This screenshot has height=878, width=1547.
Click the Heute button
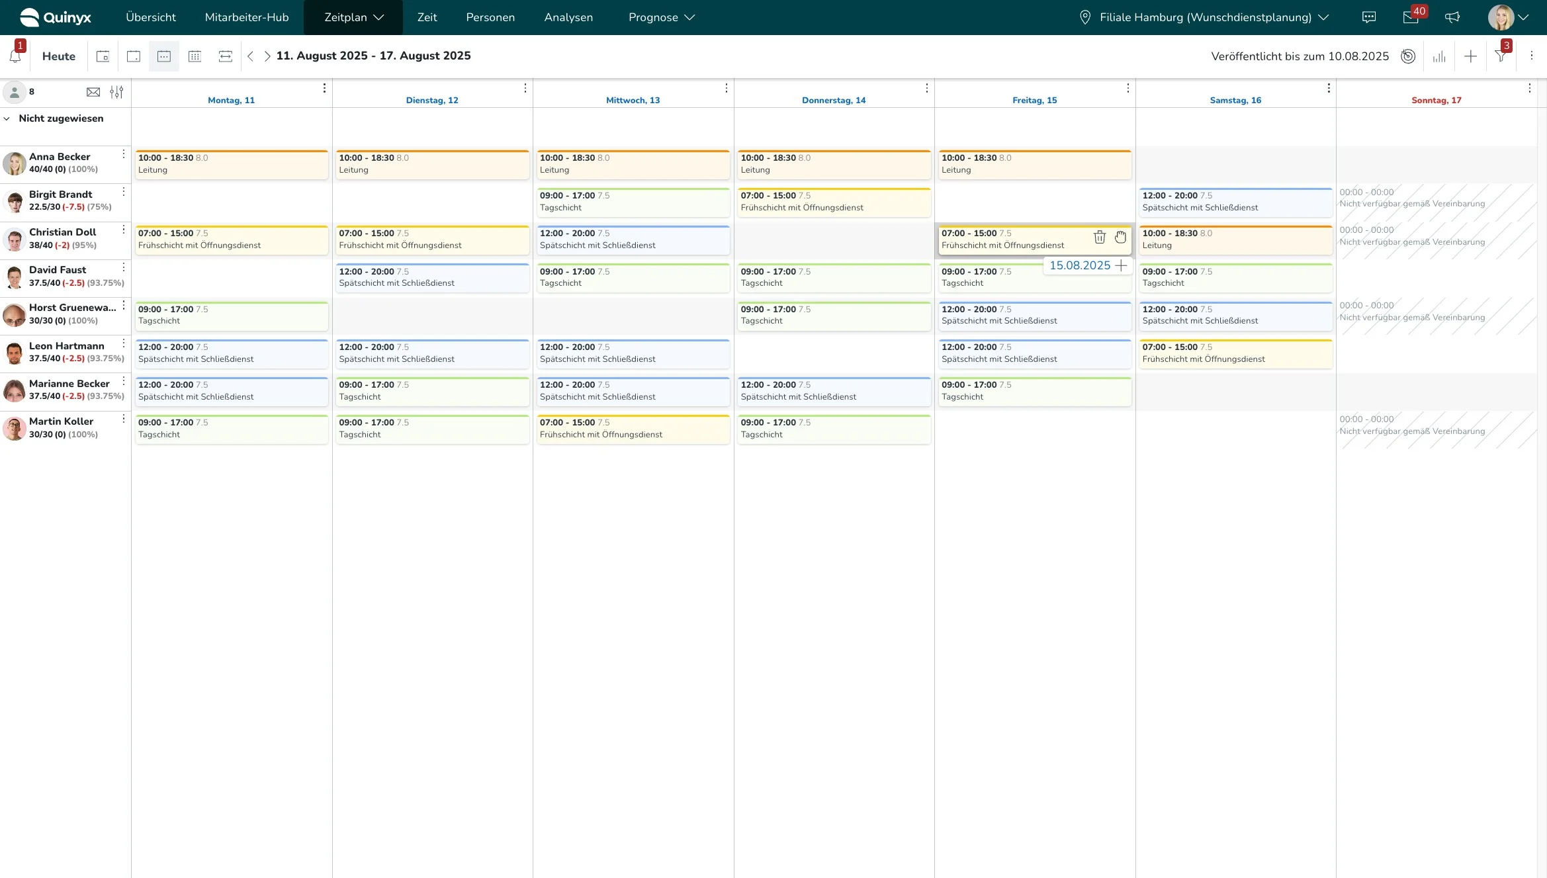[58, 56]
